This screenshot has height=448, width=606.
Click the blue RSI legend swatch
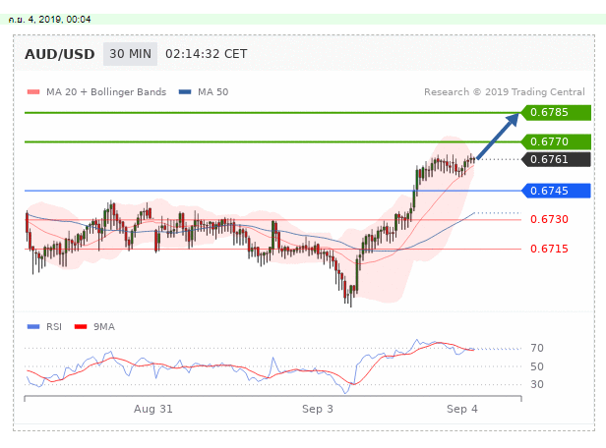[33, 327]
